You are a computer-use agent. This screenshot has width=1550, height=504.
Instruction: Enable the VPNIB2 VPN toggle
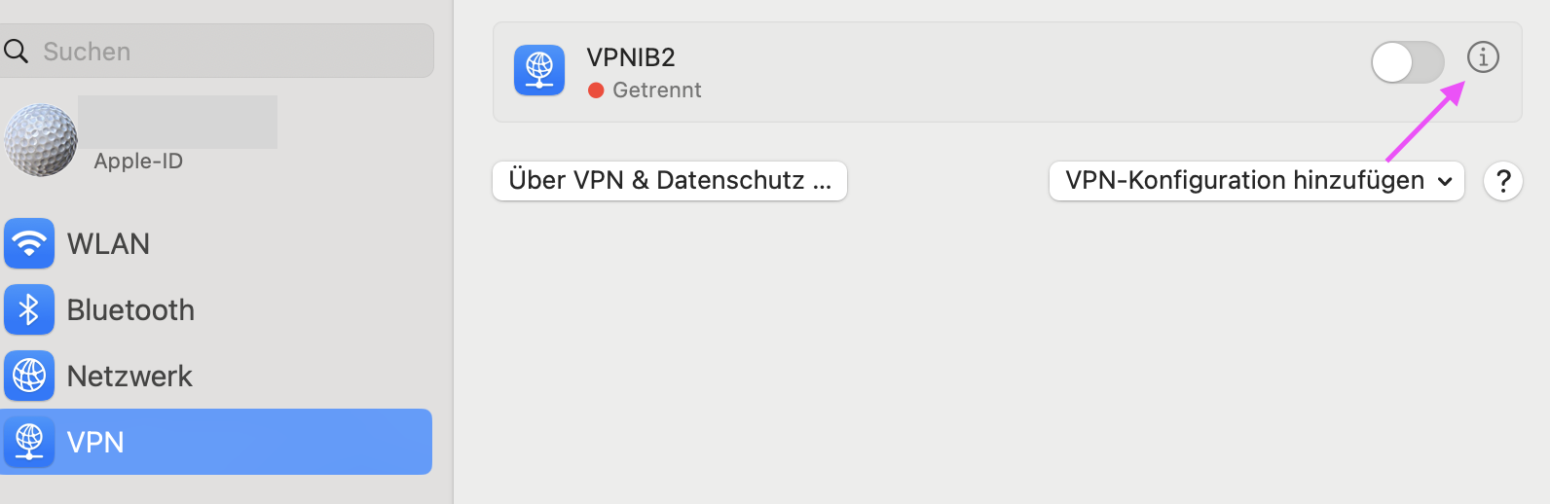tap(1407, 63)
